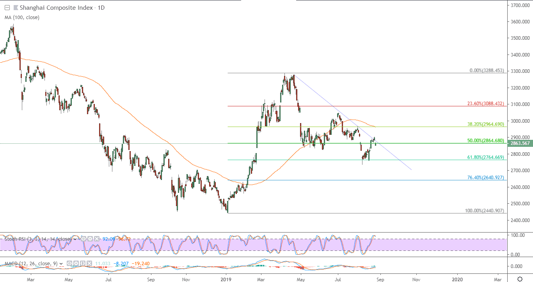Select the 0.00% (3288.453) Fibonacci level
This screenshot has height=282, width=533.
pos(487,70)
